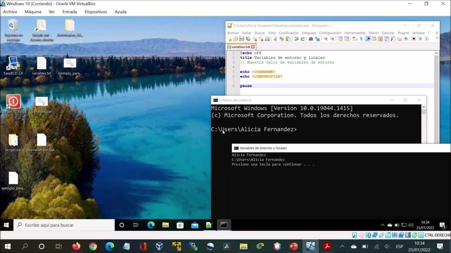Viewport: 451px width, 253px height.
Task: Toggle Word Wrap icon in Notepad++ toolbar
Action: pyautogui.click(x=354, y=39)
